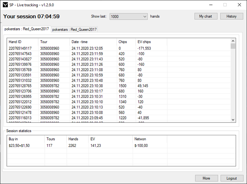The width and height of the screenshot is (247, 184).
Task: Click the Buy in column header
Action: tap(26, 139)
